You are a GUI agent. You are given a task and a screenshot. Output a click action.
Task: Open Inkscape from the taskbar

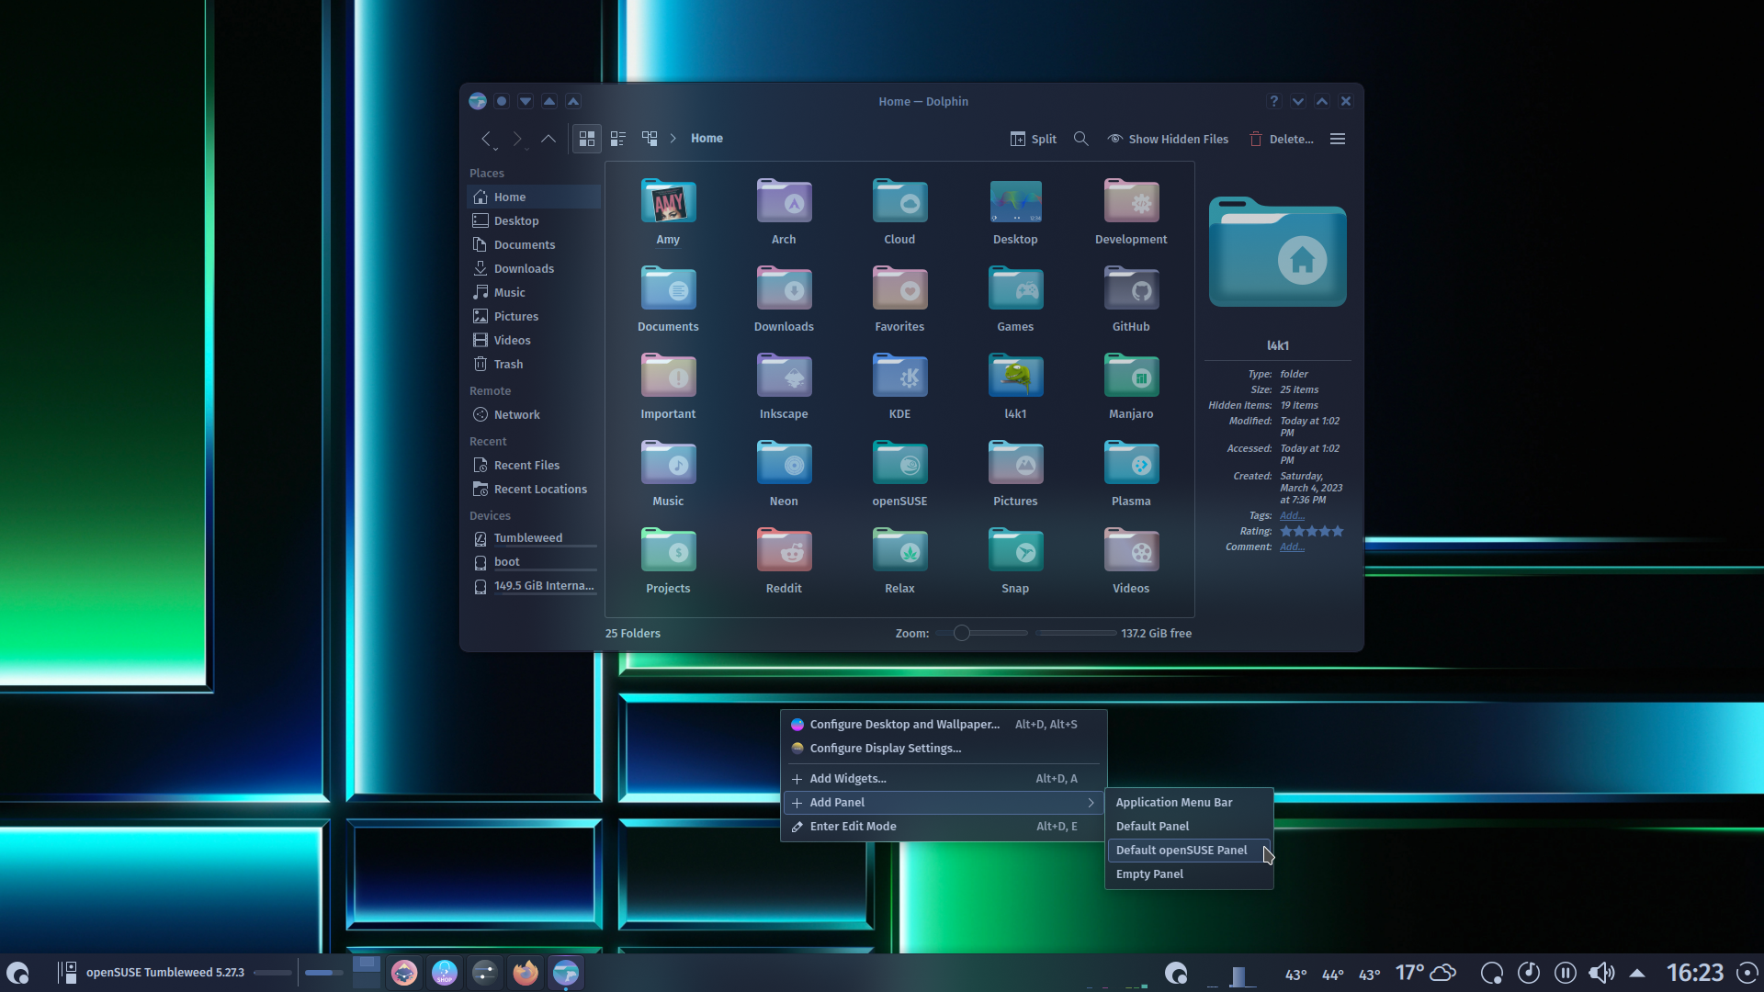[405, 973]
